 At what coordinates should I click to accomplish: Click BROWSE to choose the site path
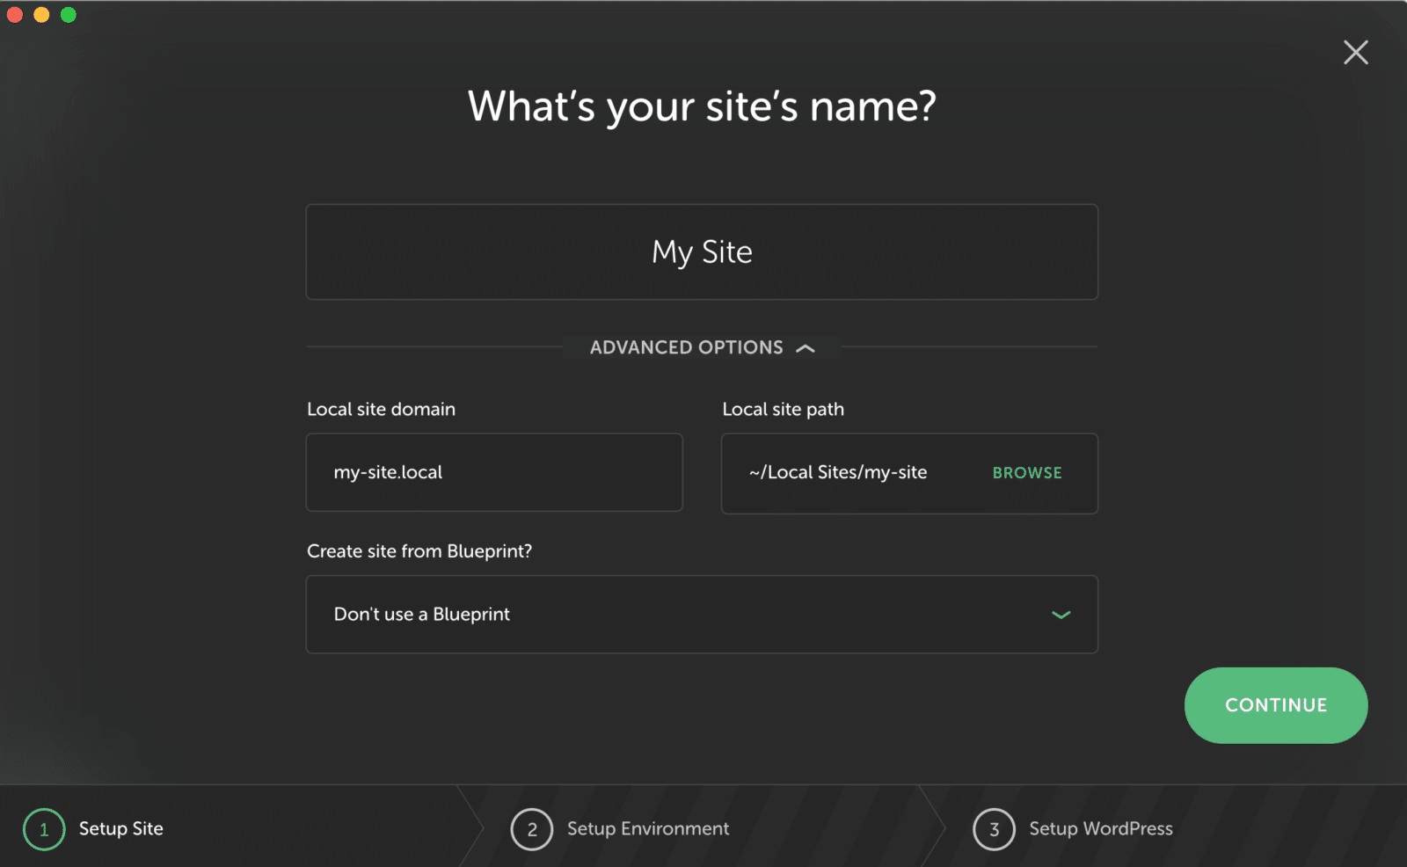(x=1026, y=473)
